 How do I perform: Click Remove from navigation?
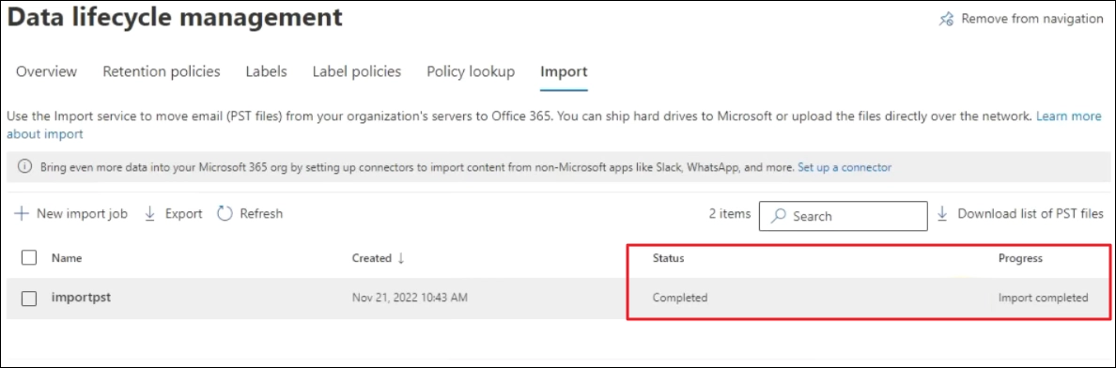[1032, 19]
